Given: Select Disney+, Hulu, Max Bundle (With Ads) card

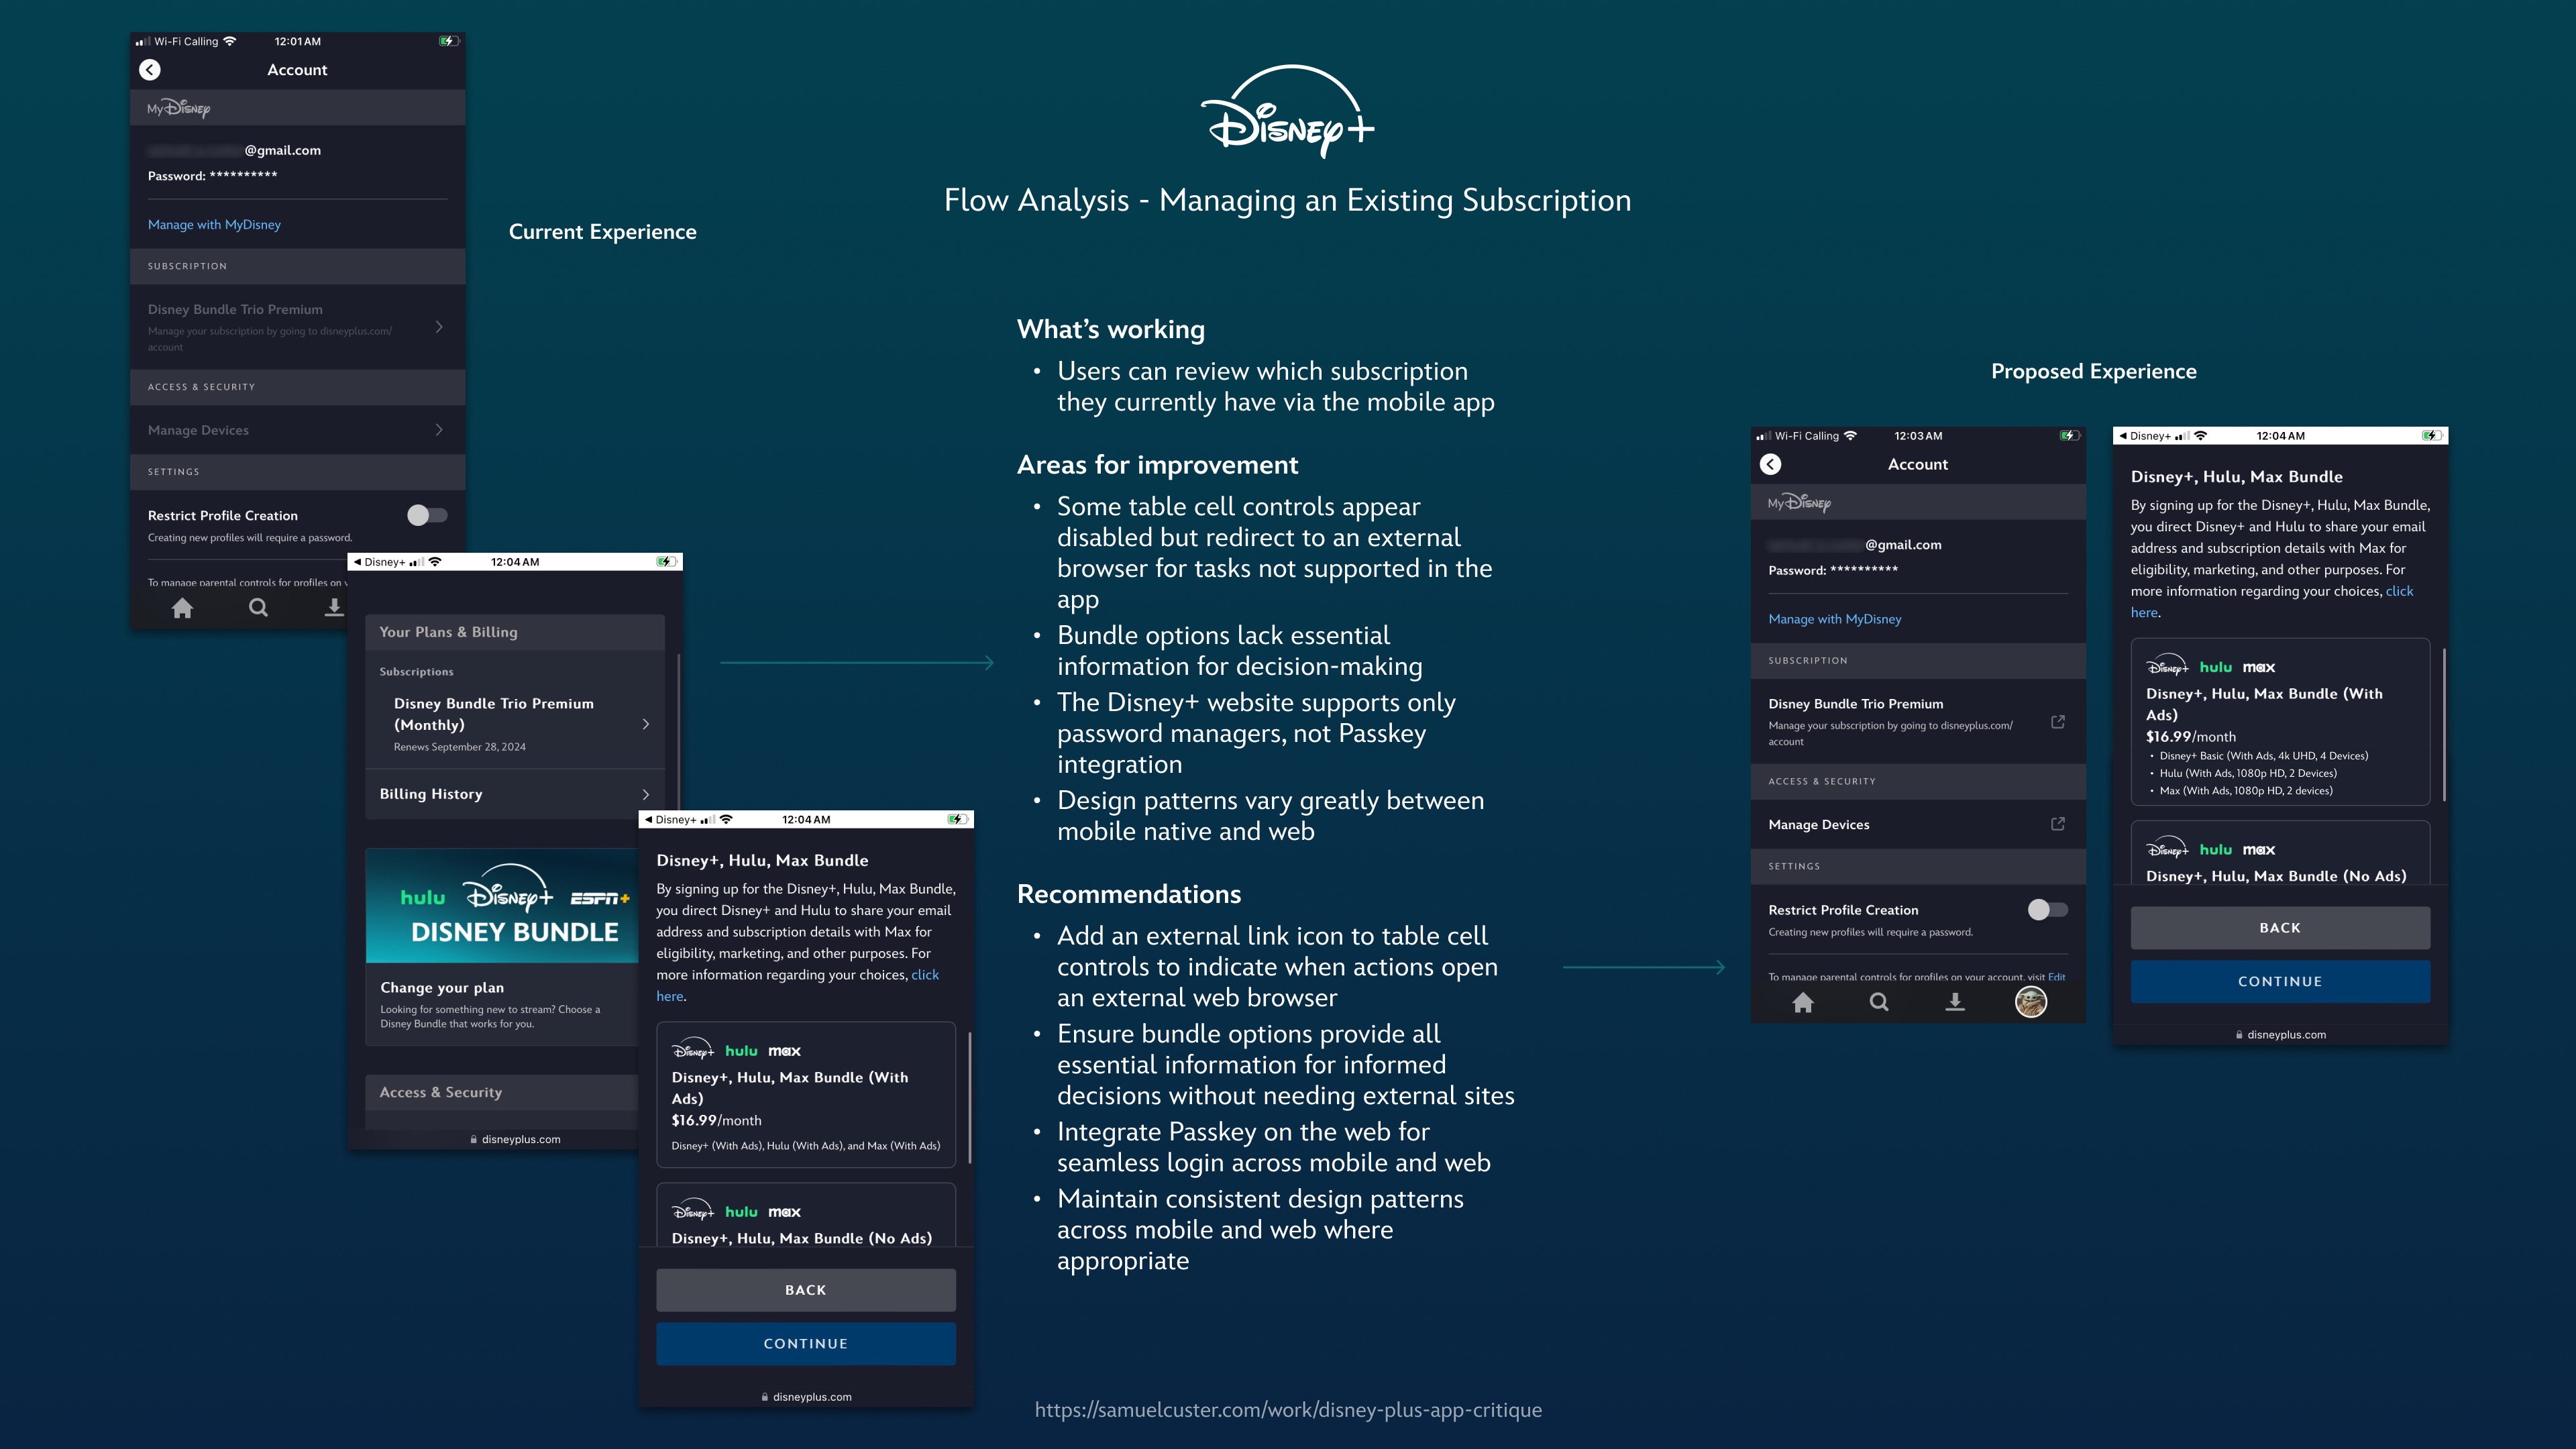Looking at the screenshot, I should [x=805, y=1094].
